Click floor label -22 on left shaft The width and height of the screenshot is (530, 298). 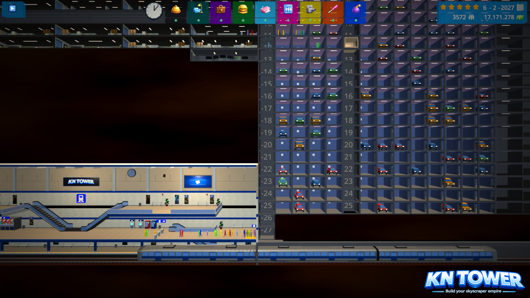(267, 169)
